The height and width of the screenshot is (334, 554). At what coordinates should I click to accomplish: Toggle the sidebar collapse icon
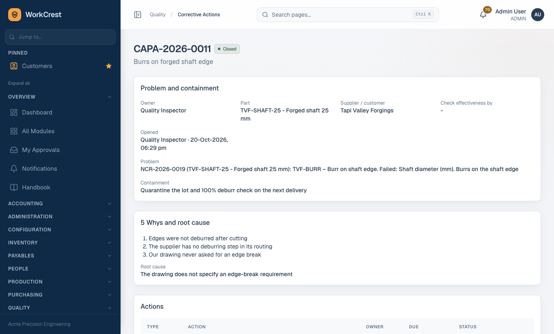pos(138,15)
